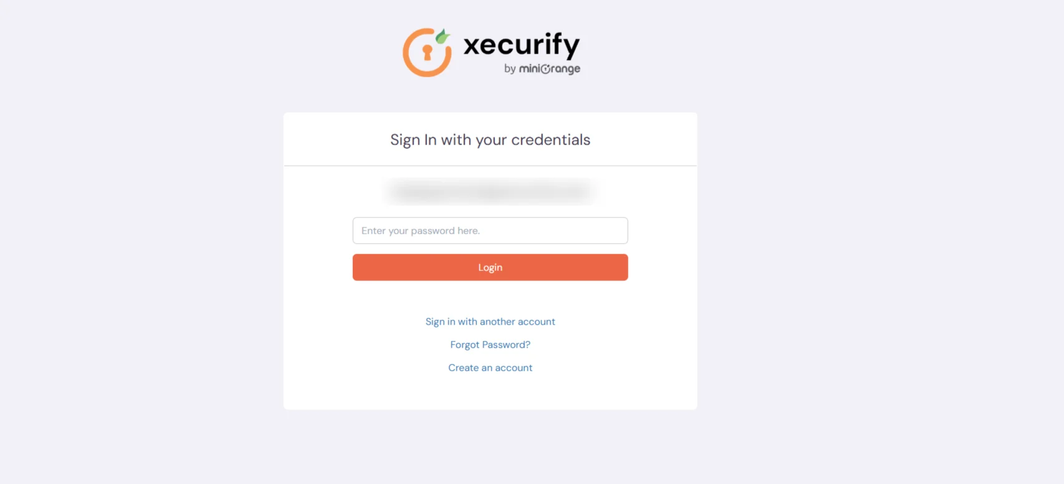Screen dimensions: 1064x484
Task: Select the masked account email area
Action: pyautogui.click(x=490, y=191)
